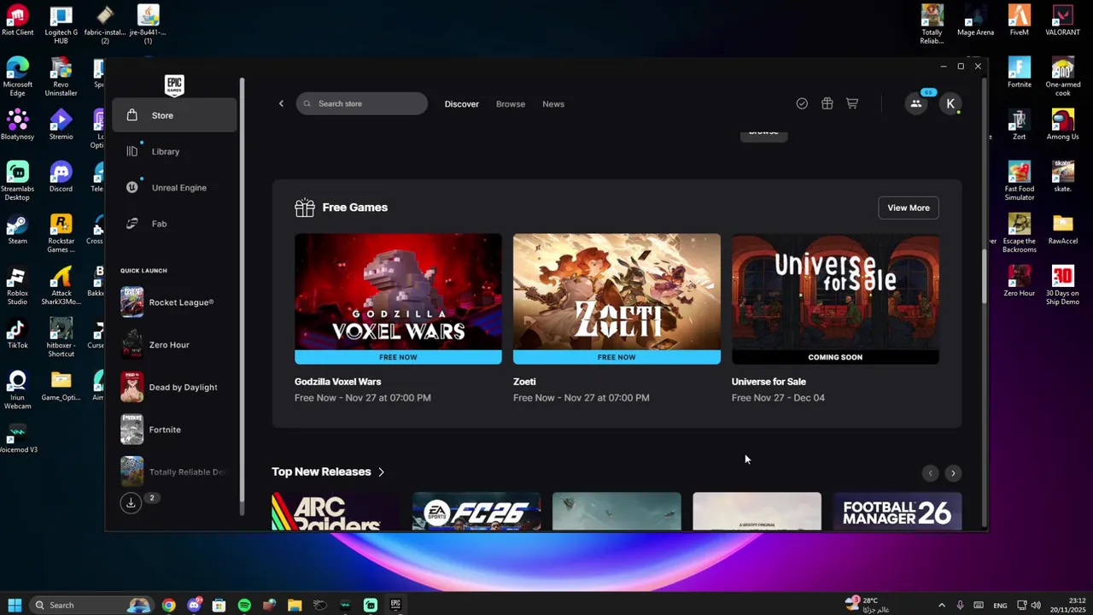The height and width of the screenshot is (615, 1093).
Task: Open FiveM desktop shortcut
Action: tap(1019, 21)
